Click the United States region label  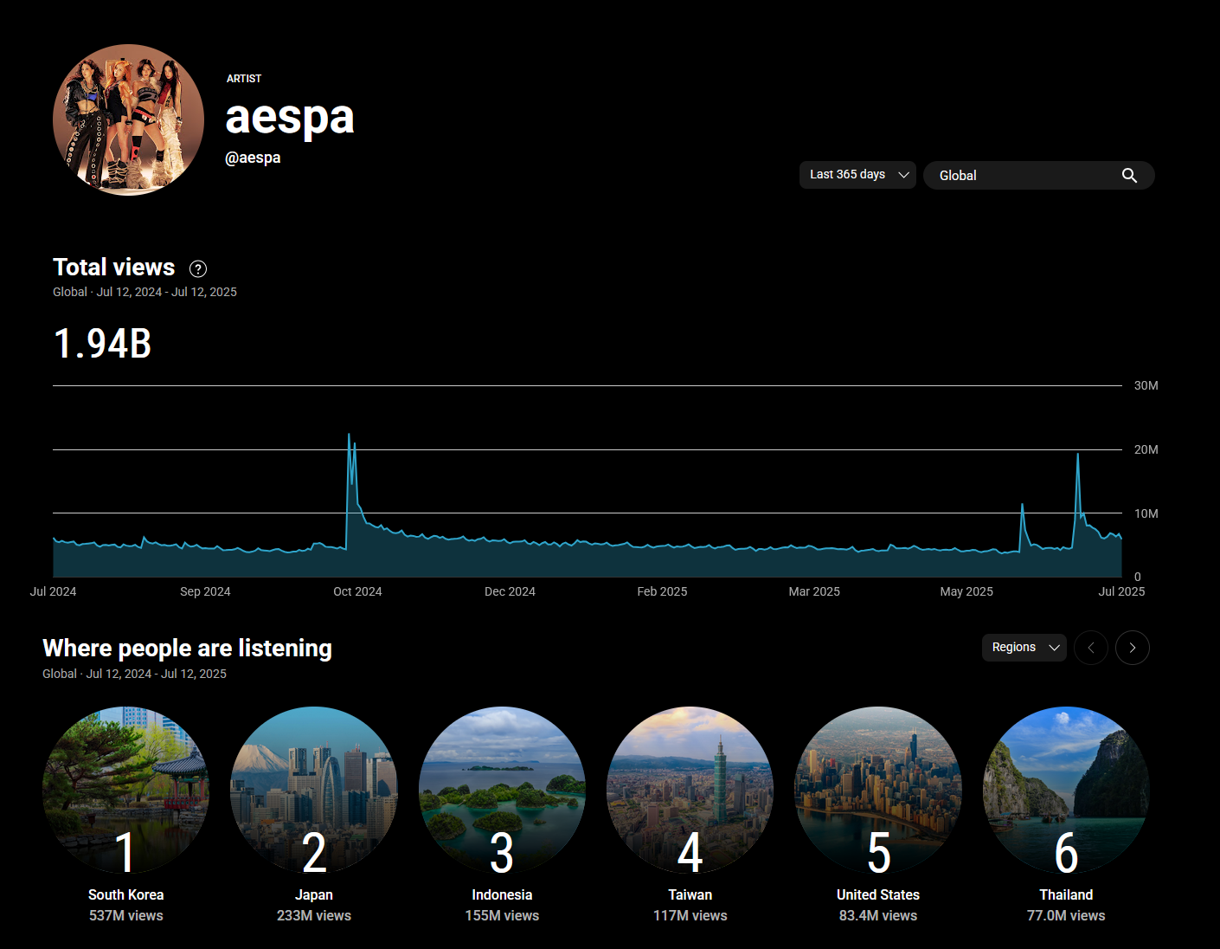pos(878,895)
